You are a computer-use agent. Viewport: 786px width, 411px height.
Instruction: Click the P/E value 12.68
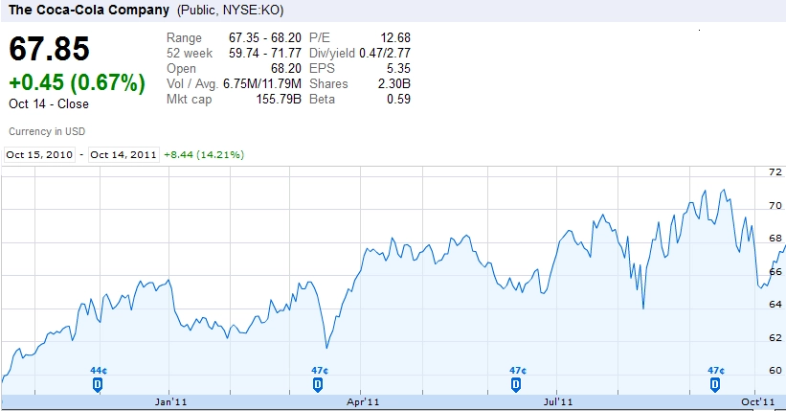(x=395, y=37)
